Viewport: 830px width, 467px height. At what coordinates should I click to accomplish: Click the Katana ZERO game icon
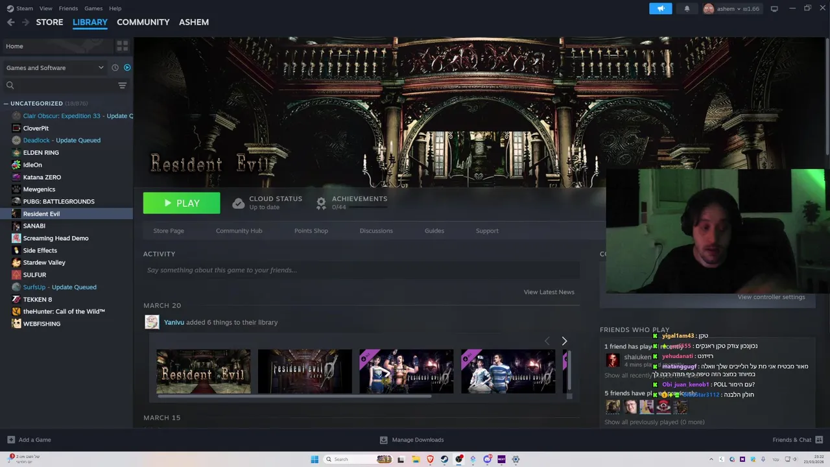17,177
